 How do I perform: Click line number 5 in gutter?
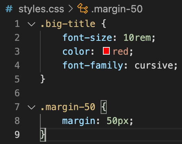pyautogui.click(x=17, y=79)
